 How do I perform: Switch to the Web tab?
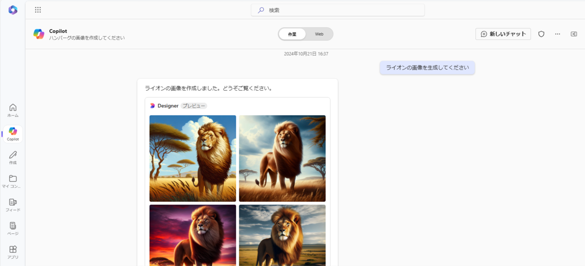click(x=319, y=34)
